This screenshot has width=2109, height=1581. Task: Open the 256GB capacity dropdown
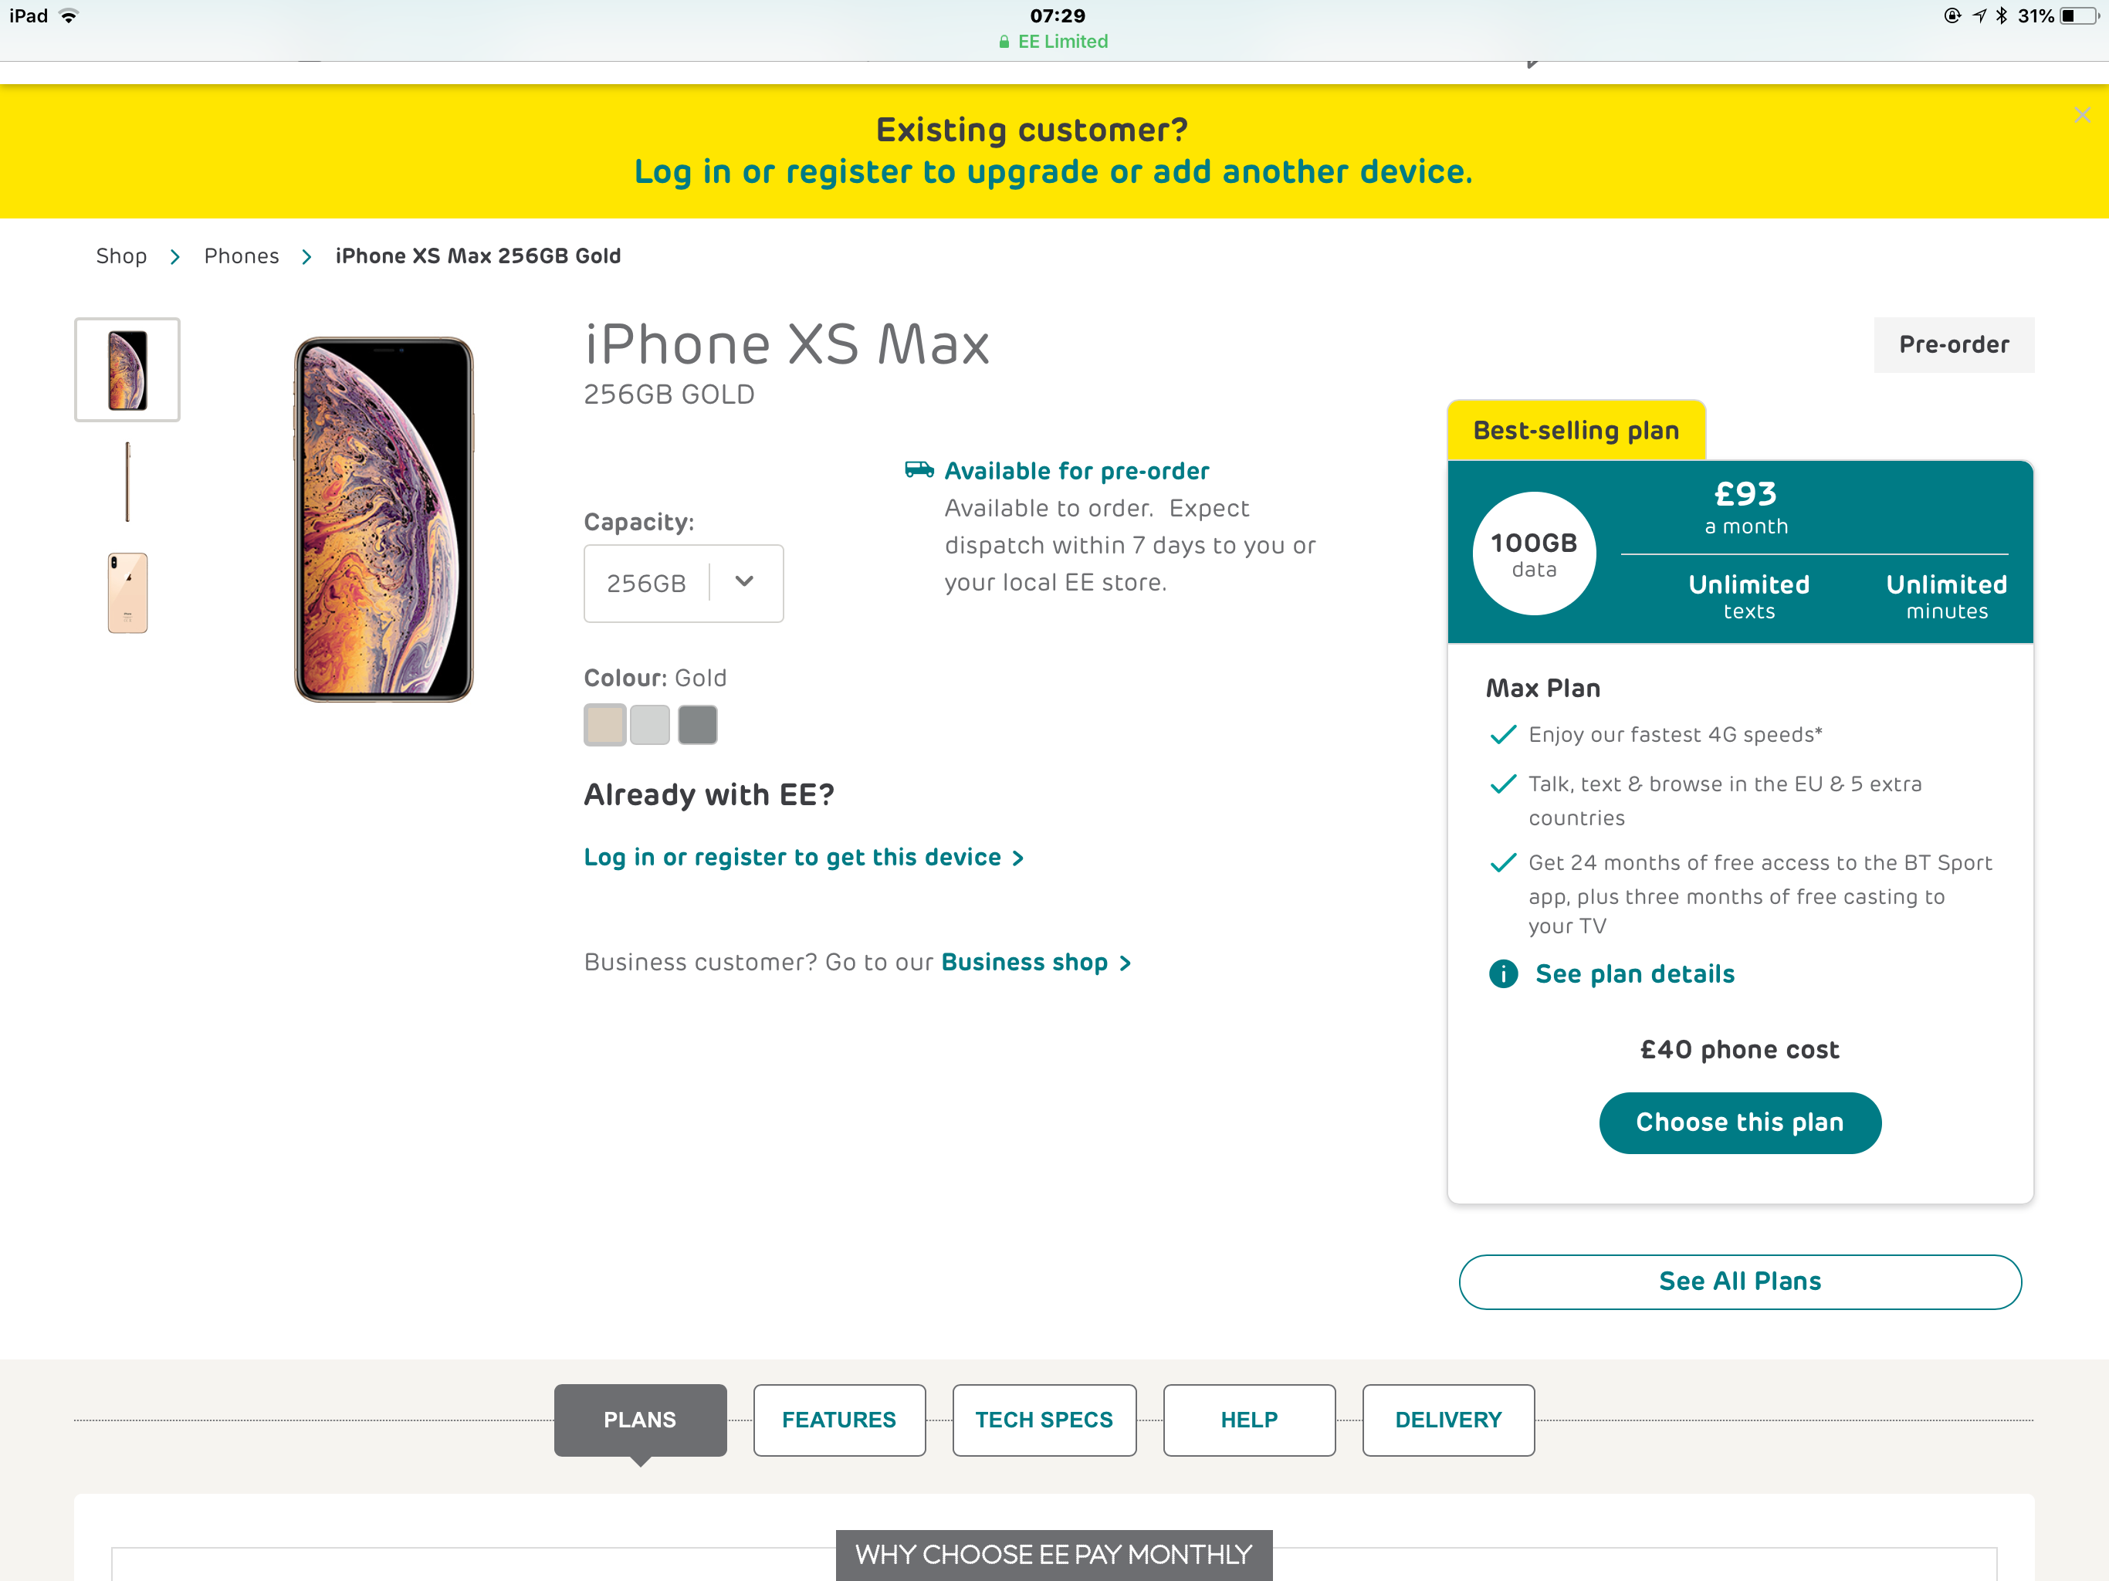pyautogui.click(x=684, y=584)
